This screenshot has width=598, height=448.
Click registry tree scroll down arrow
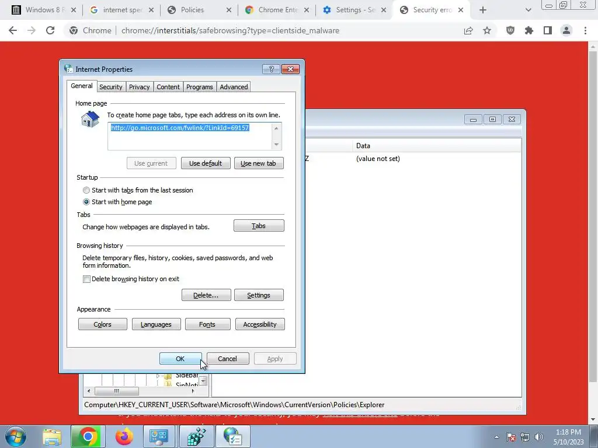(203, 380)
